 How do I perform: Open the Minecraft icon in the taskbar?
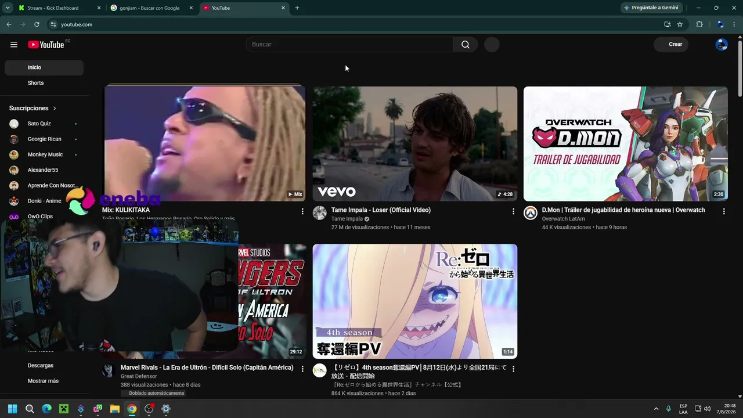(x=64, y=409)
